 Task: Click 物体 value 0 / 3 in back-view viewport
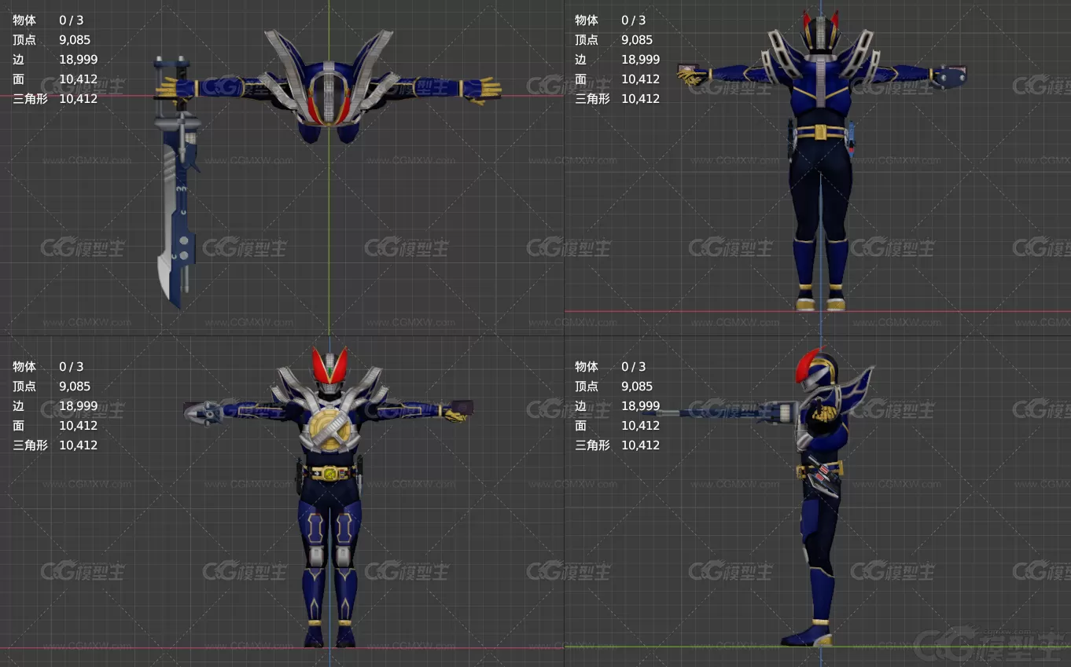pyautogui.click(x=633, y=20)
